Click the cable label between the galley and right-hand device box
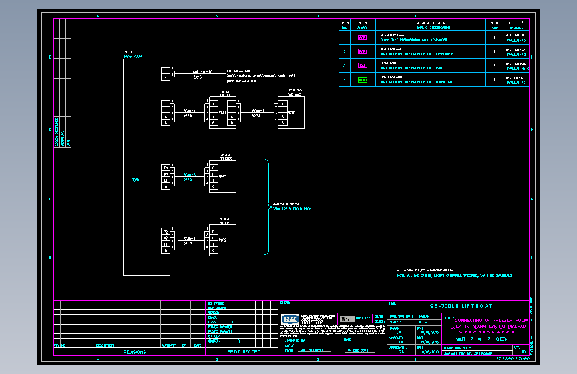Image resolution: width=577 pixels, height=374 pixels. click(x=258, y=110)
